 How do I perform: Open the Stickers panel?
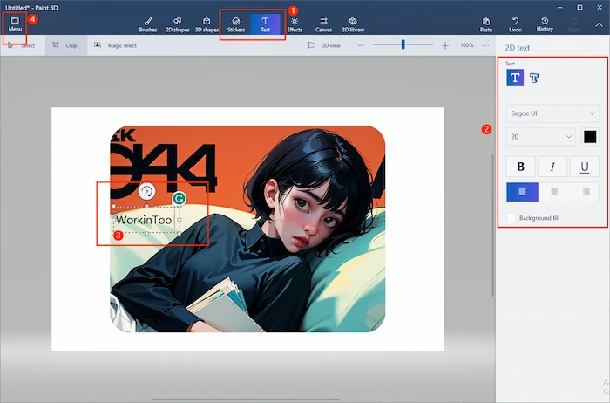pyautogui.click(x=236, y=24)
